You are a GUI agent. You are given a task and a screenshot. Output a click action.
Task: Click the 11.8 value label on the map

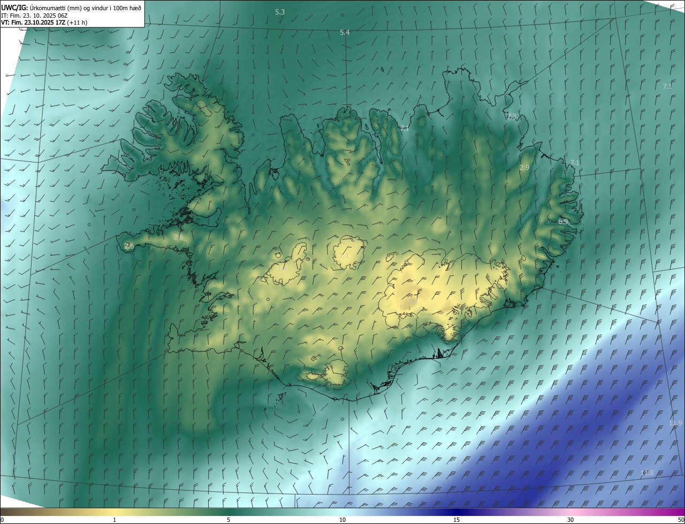click(x=647, y=473)
